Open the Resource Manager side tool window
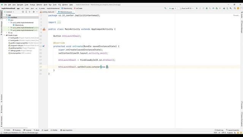The image size is (243, 137). 2,28
